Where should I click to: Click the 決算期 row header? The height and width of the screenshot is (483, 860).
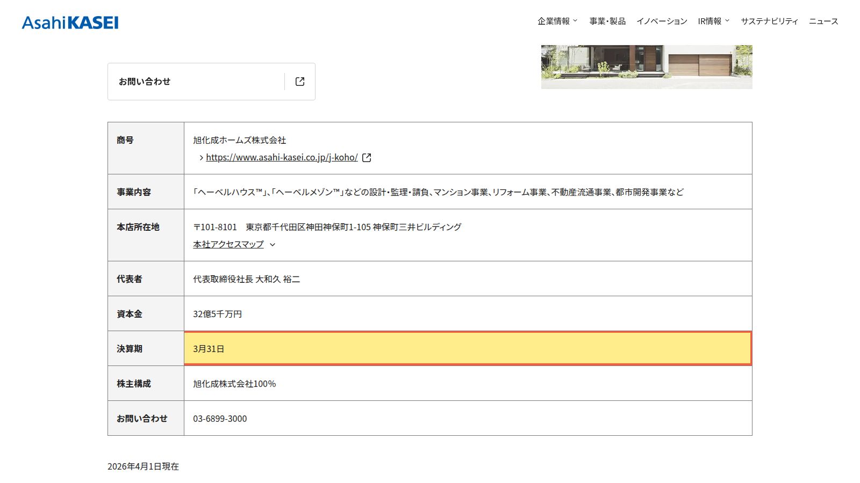pos(146,348)
